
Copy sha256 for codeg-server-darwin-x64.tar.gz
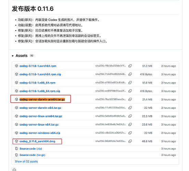(130, 108)
